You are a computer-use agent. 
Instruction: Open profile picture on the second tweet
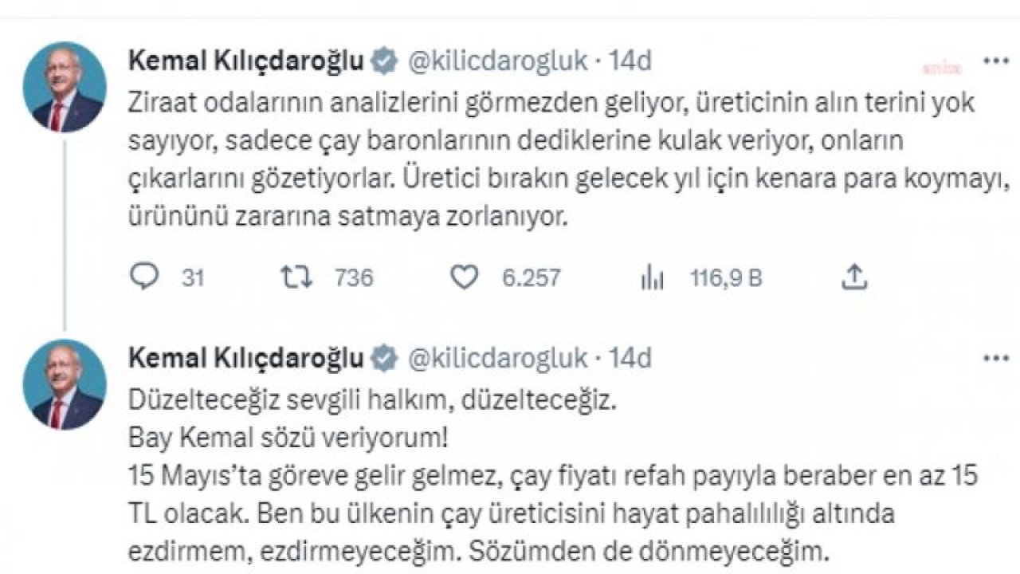tap(65, 384)
